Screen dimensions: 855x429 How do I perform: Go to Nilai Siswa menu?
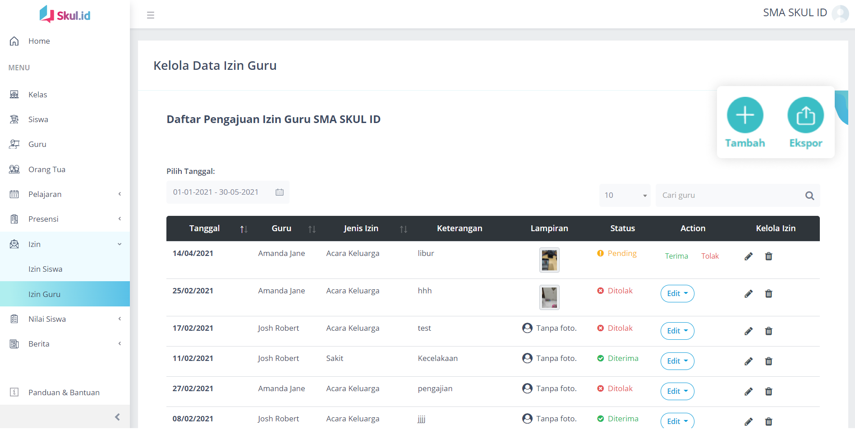(x=47, y=319)
